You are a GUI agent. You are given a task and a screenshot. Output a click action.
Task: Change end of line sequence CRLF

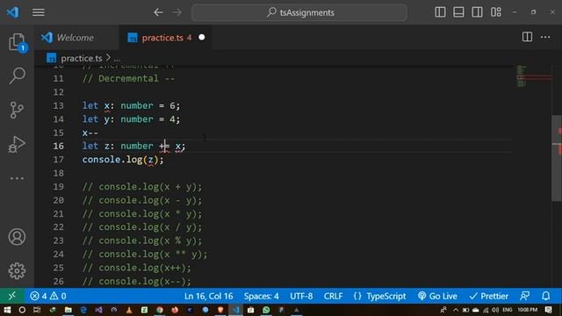point(333,297)
